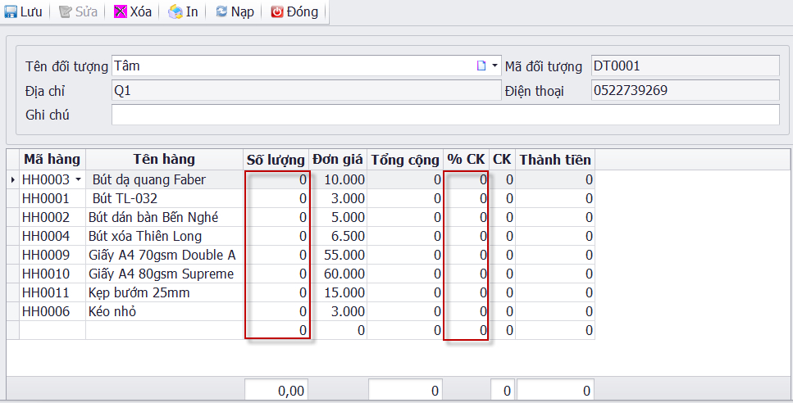The height and width of the screenshot is (403, 793).
Task: Click the 5.000 unit price cell
Action: point(338,217)
